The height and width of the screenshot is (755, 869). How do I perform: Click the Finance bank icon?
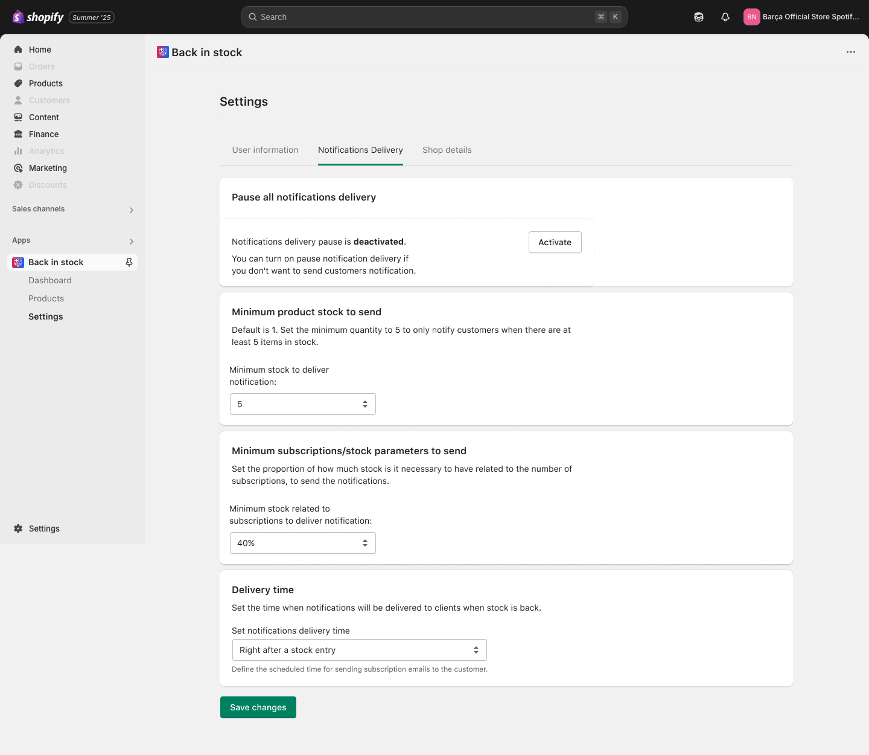(18, 134)
